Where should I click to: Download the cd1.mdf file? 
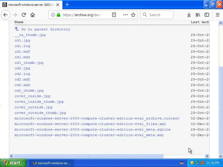click(x=22, y=51)
